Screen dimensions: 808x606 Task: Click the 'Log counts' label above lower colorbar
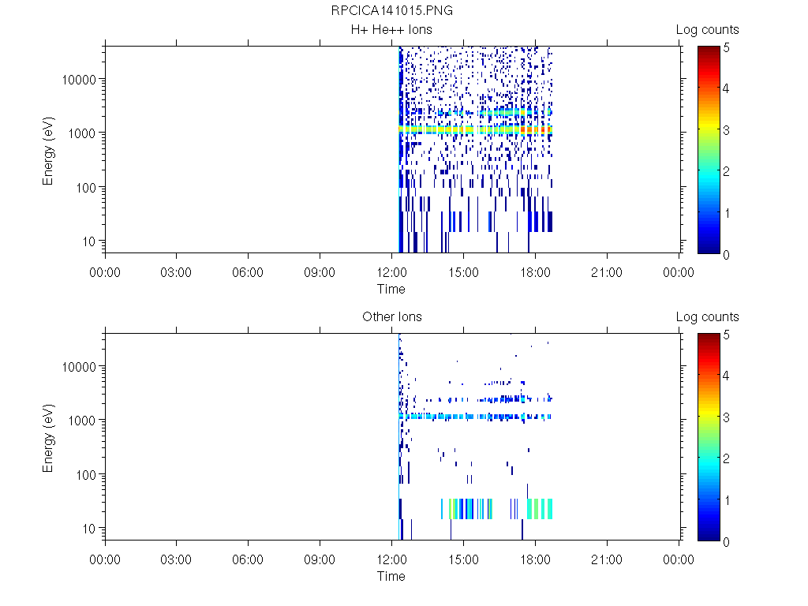(x=707, y=317)
